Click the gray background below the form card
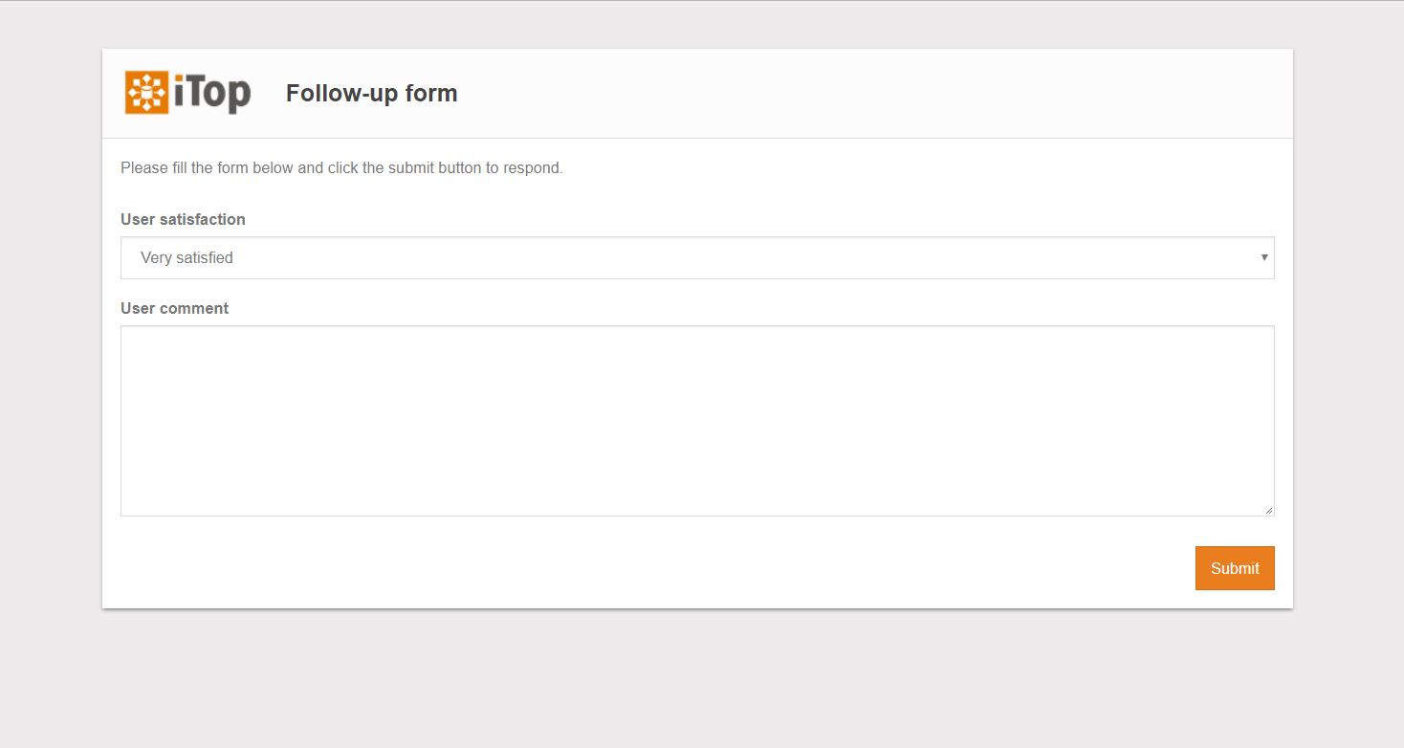The image size is (1404, 748). coord(696,679)
